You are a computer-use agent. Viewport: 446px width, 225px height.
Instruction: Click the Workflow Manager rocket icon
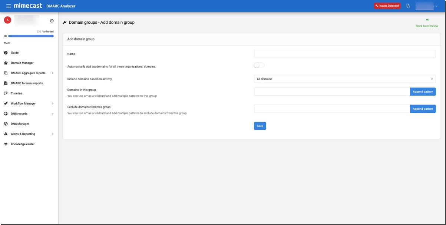pyautogui.click(x=6, y=103)
